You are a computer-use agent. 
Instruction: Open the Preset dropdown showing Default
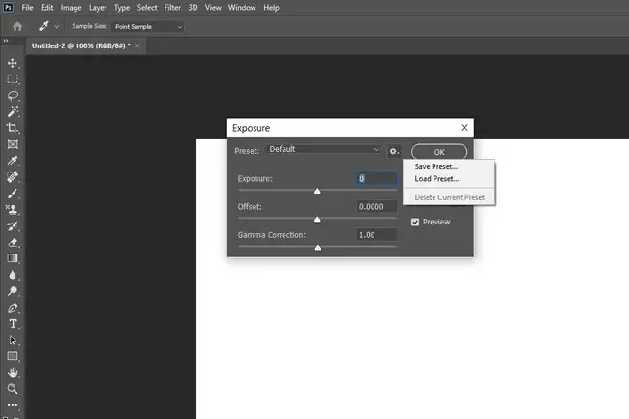point(323,149)
